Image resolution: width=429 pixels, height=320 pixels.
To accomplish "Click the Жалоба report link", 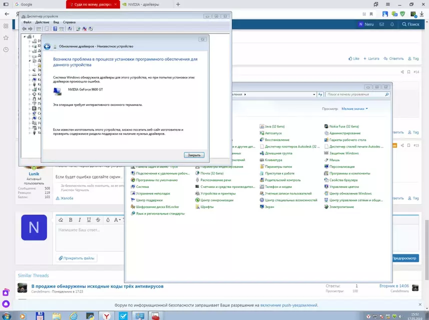I will [65, 198].
